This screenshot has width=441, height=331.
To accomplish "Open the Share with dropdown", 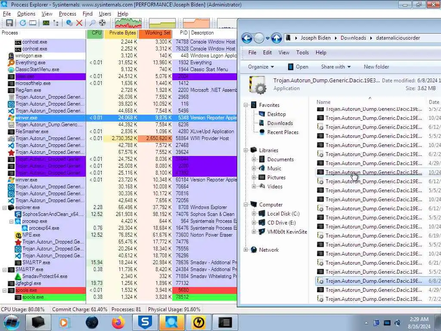I will pos(336,67).
